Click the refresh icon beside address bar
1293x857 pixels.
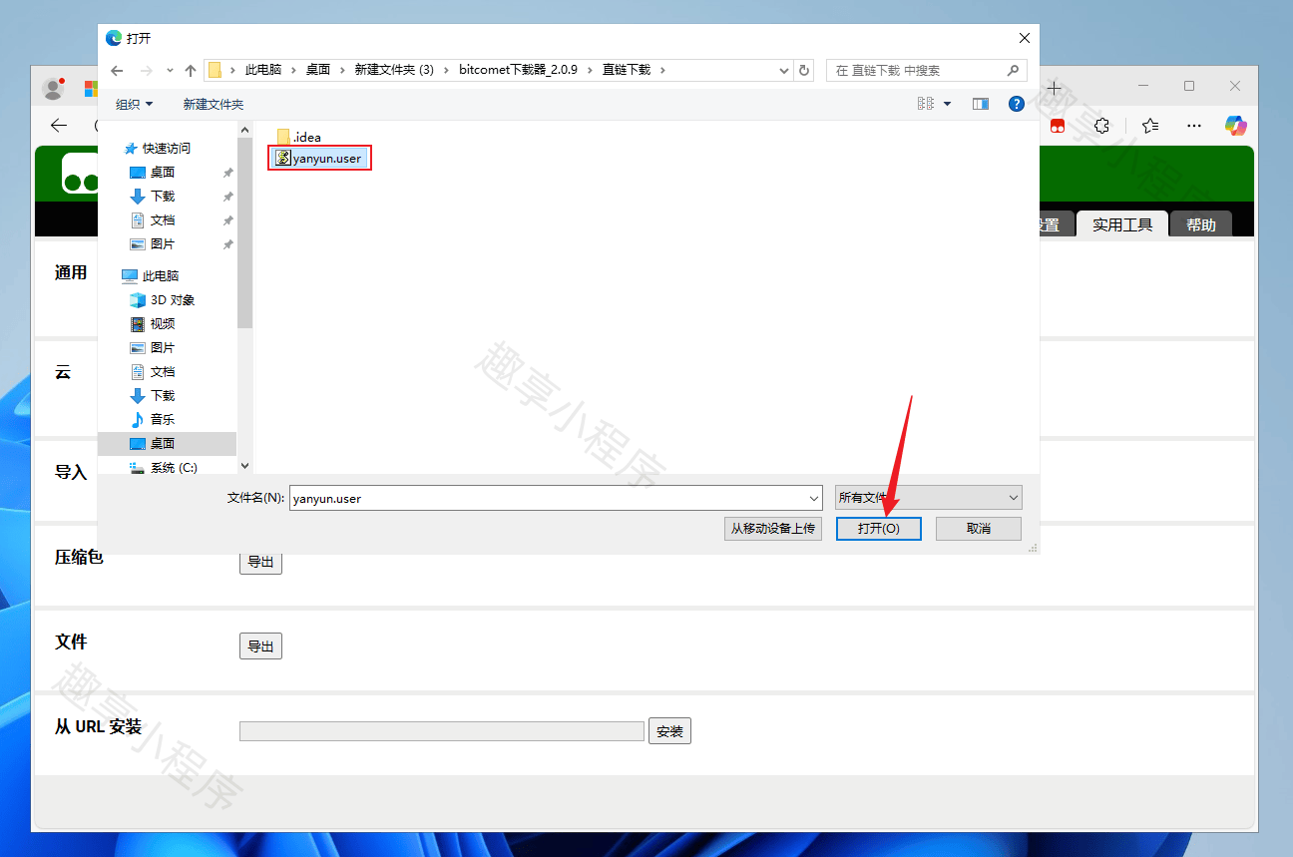click(x=805, y=71)
